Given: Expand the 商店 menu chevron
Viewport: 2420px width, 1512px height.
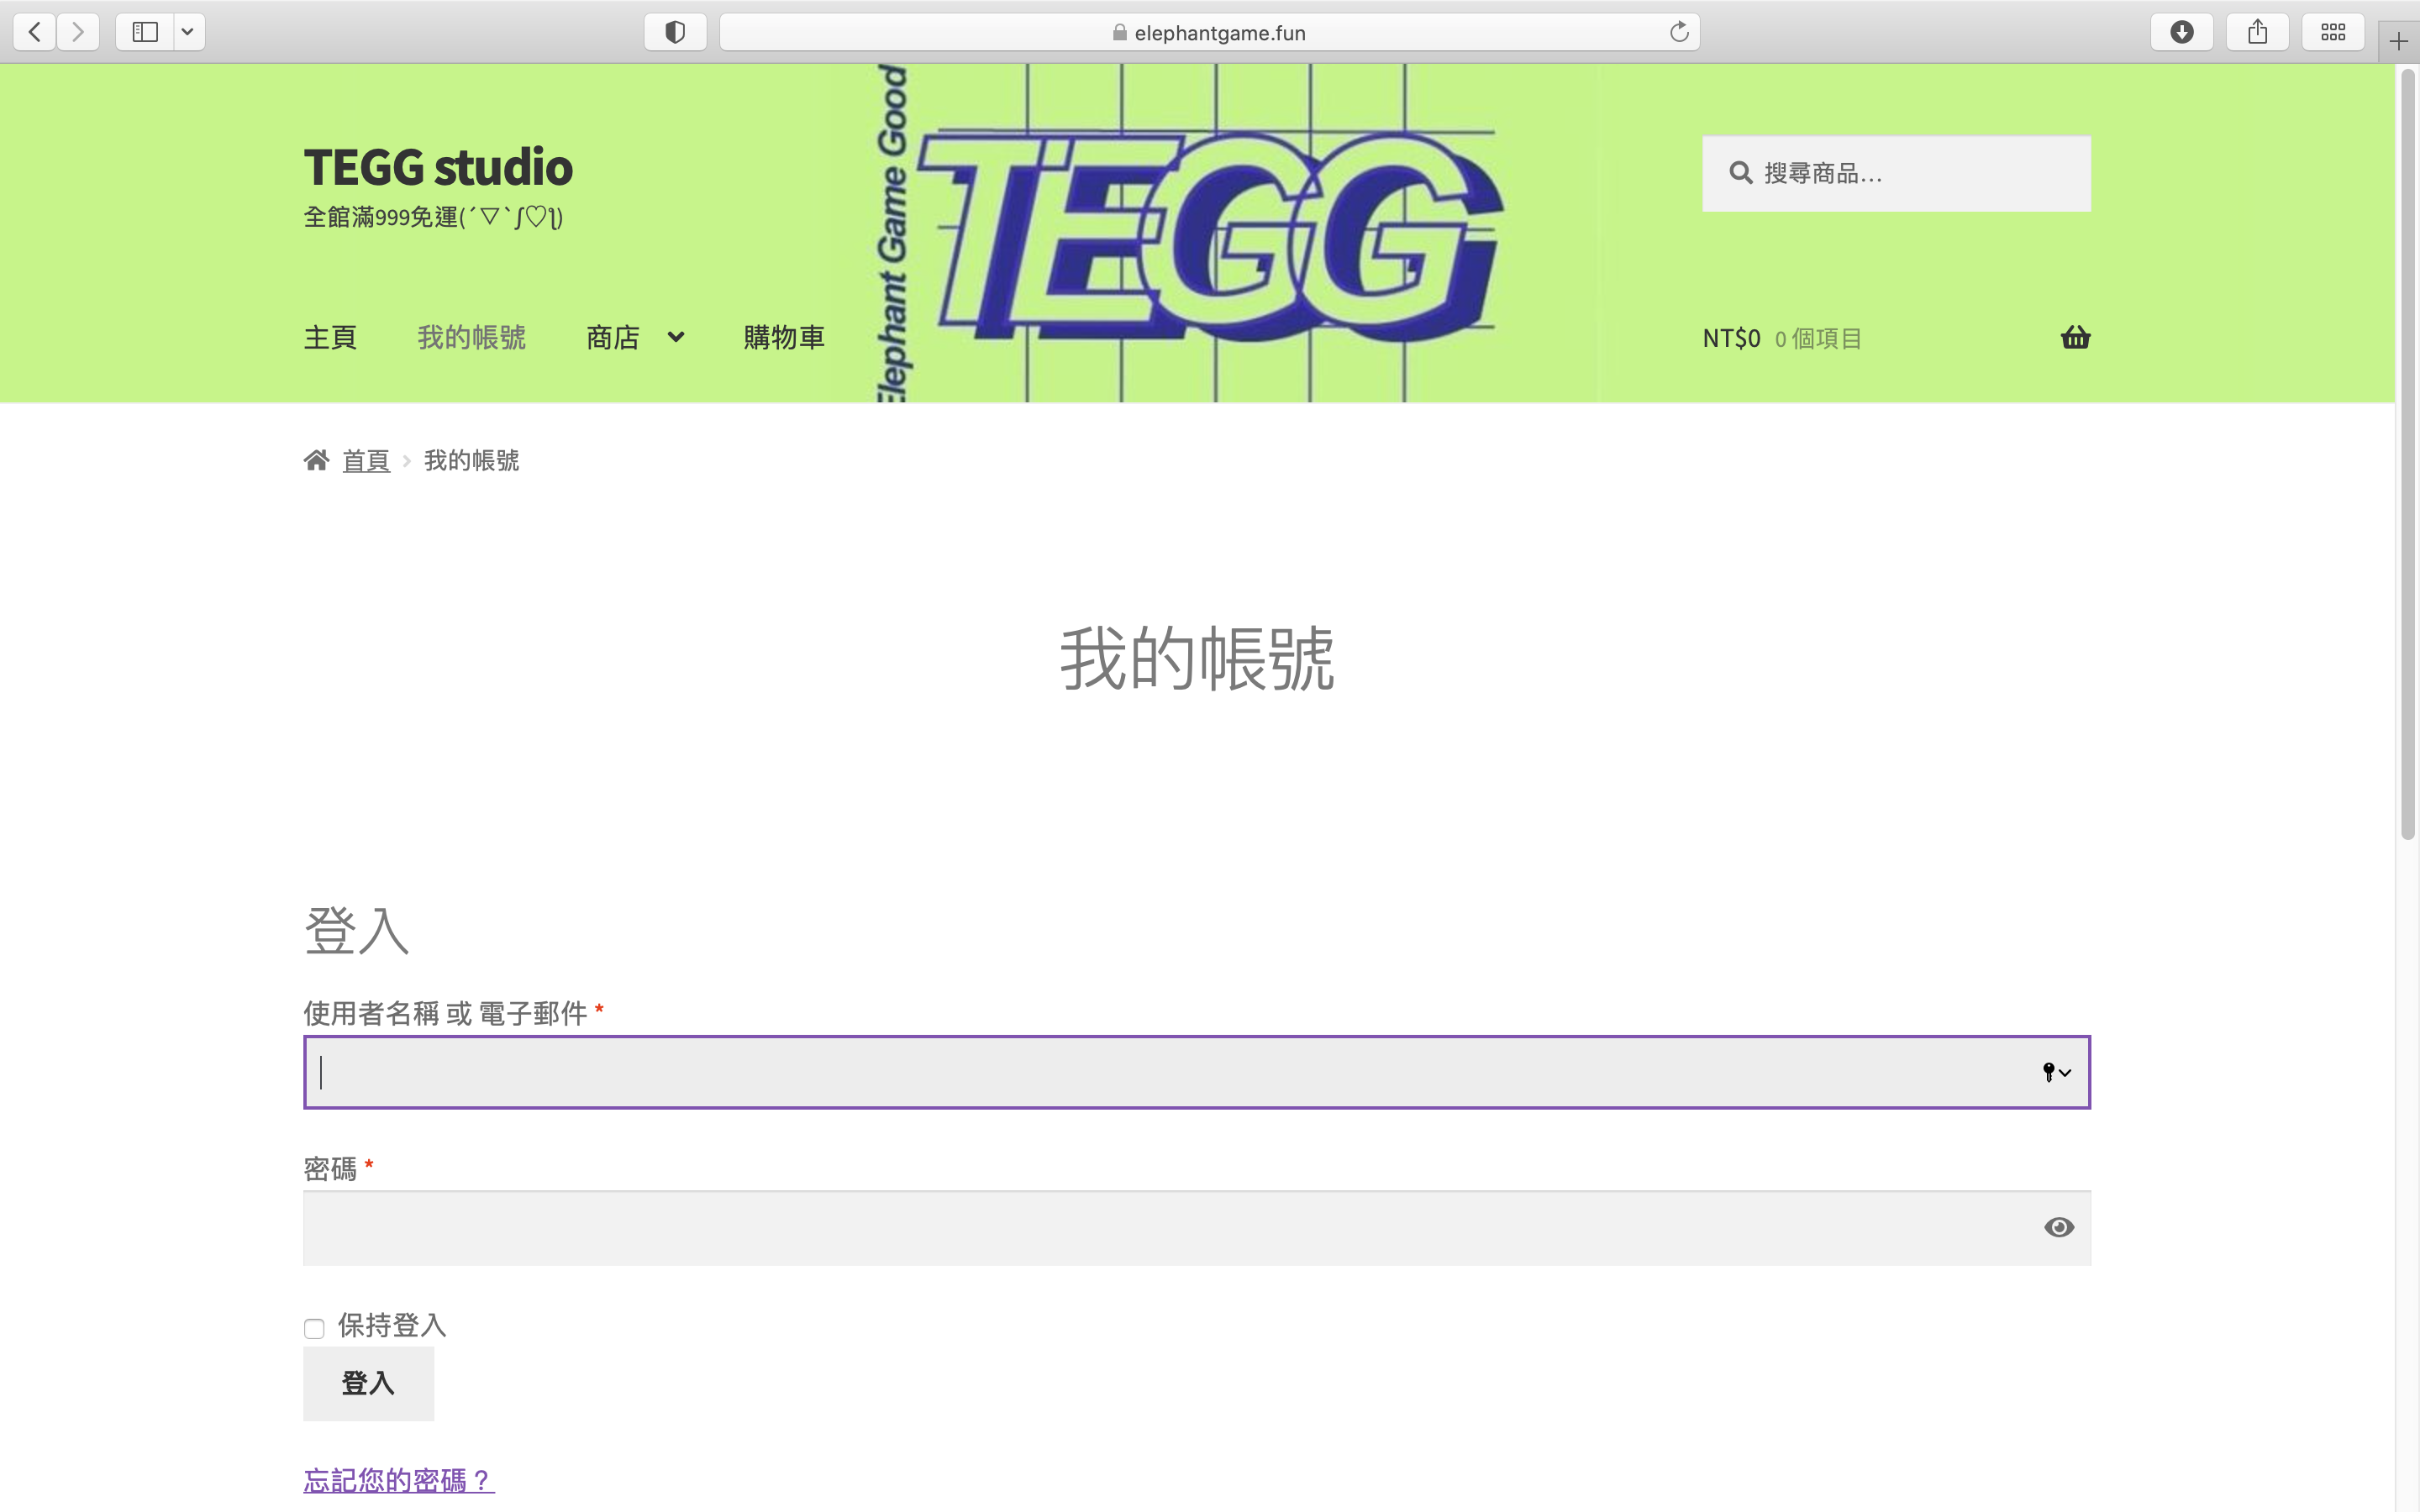Looking at the screenshot, I should (676, 338).
